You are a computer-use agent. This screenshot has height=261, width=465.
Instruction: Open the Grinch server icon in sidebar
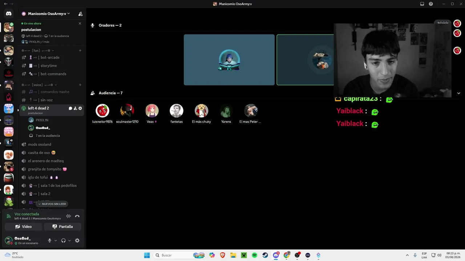point(9,202)
